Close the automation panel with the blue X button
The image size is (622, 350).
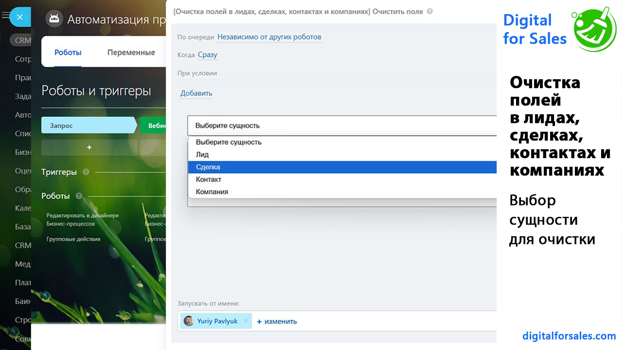(20, 17)
